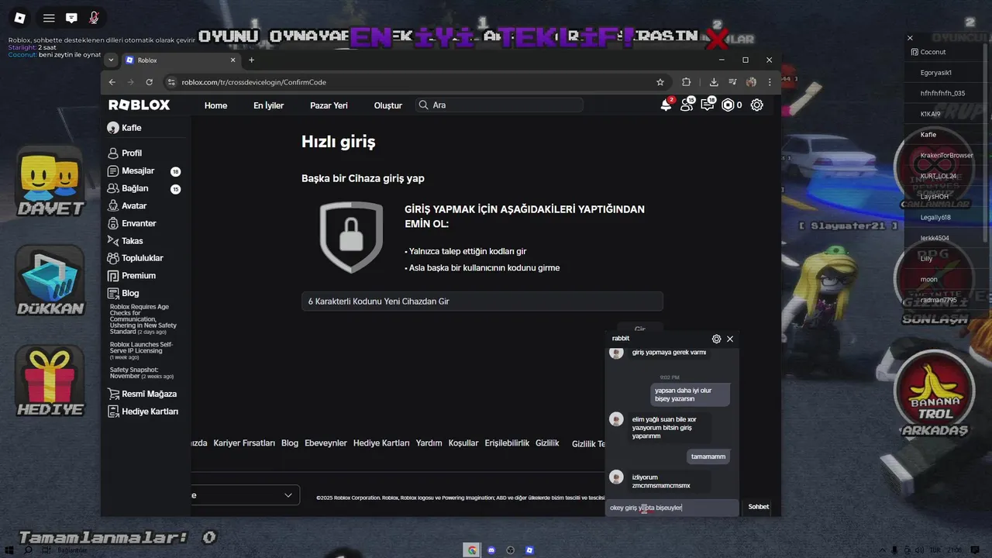
Task: Open site info icon in address bar
Action: coord(171,82)
